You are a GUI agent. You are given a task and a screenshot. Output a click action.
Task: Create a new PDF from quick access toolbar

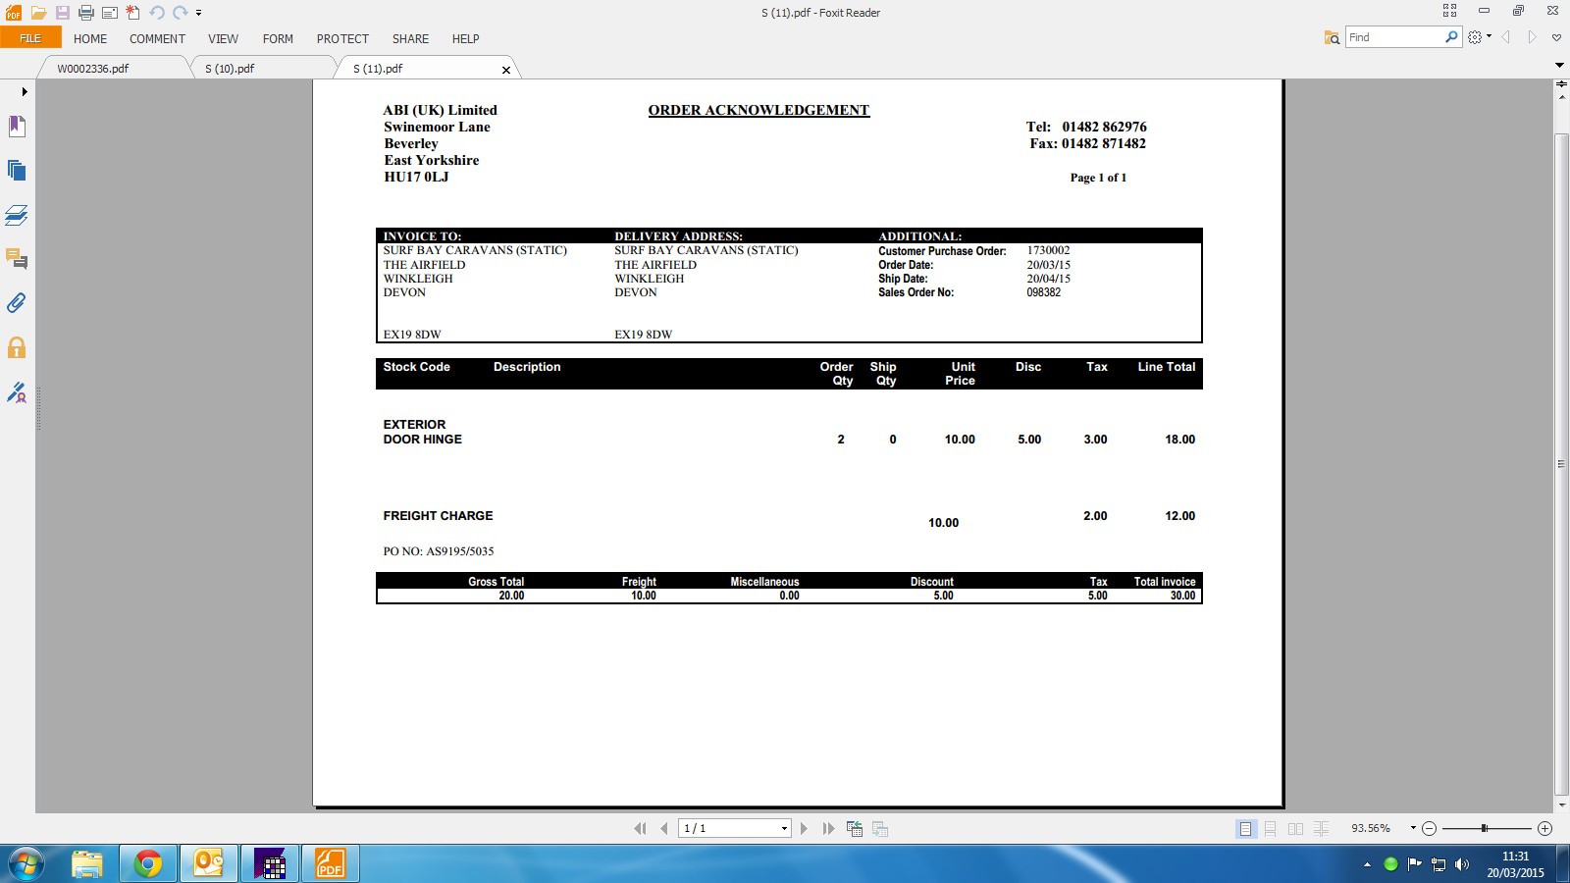(133, 13)
